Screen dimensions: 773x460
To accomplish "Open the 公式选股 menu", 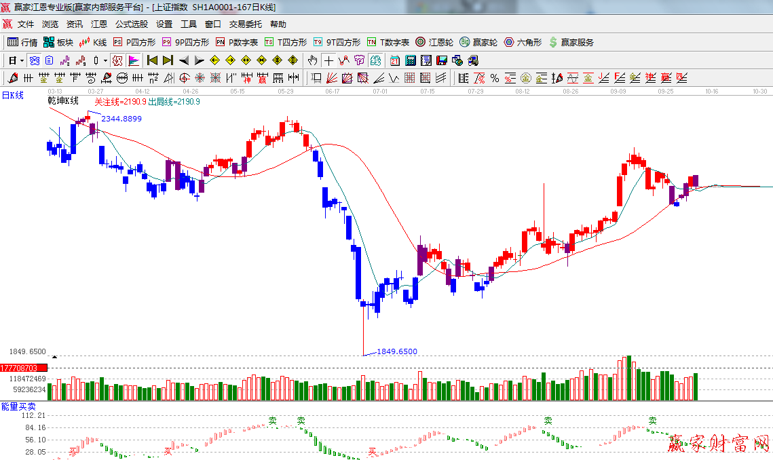I will point(131,24).
